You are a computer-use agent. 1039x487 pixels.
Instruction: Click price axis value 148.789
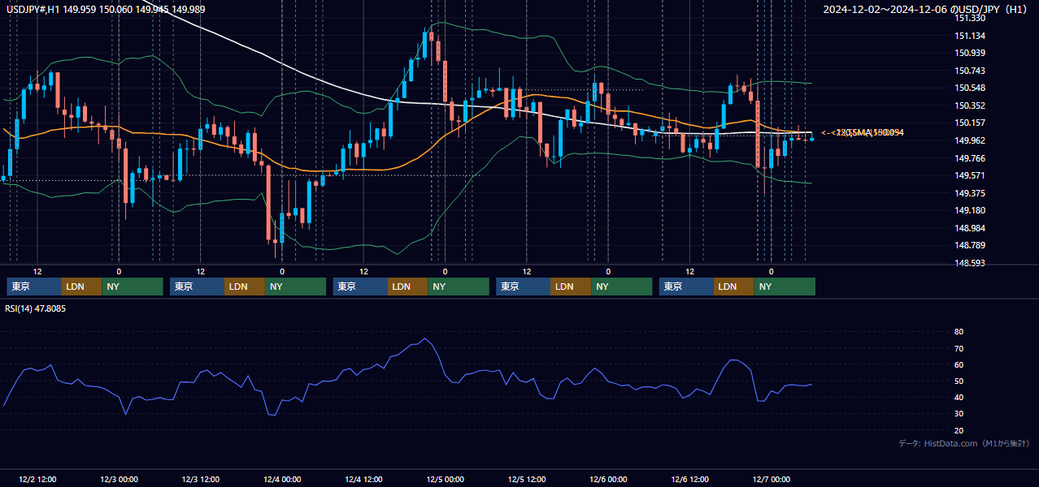(x=970, y=245)
